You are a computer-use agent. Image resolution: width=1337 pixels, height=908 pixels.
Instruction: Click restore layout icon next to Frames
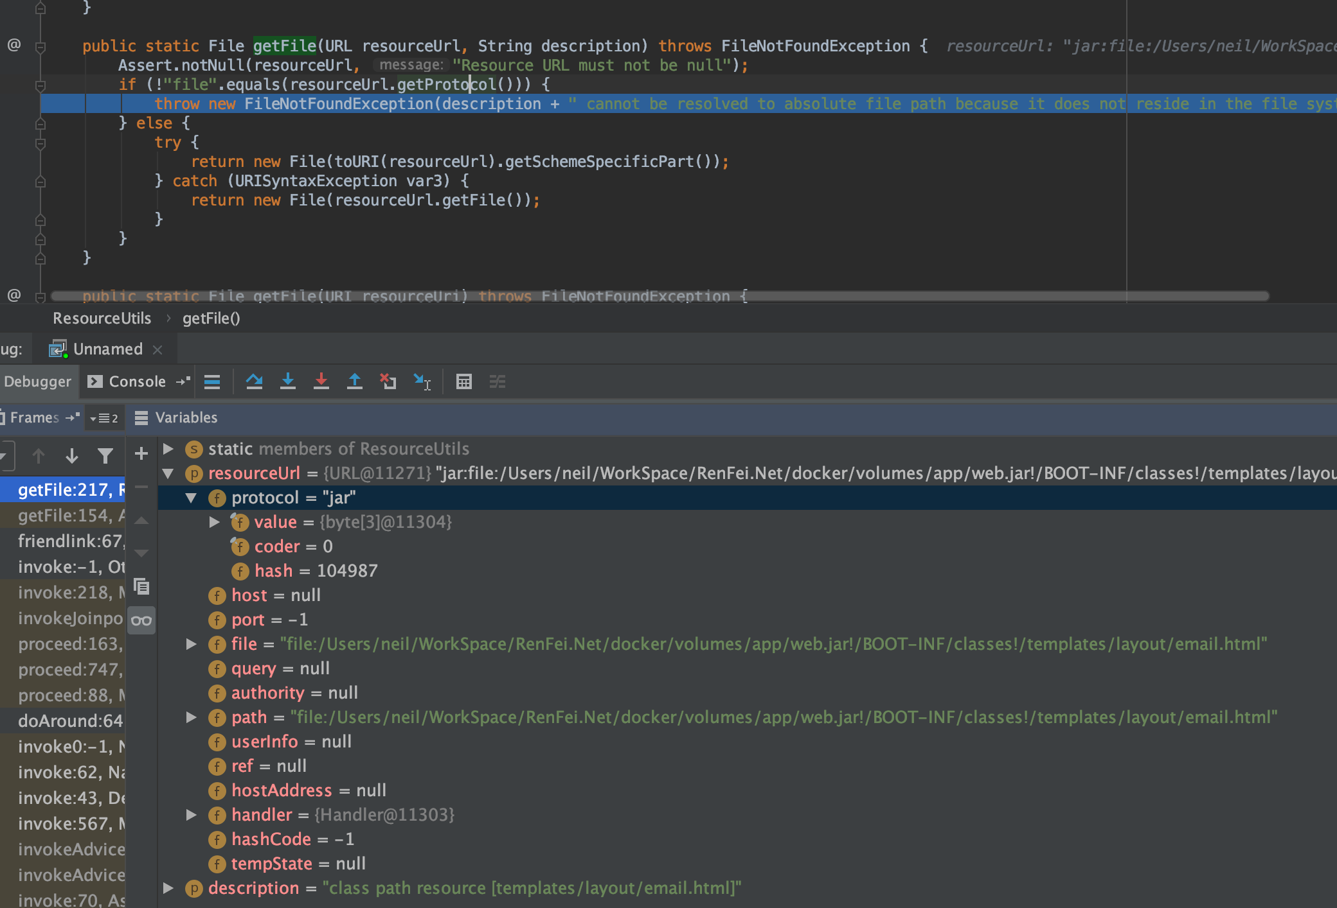[x=73, y=417]
